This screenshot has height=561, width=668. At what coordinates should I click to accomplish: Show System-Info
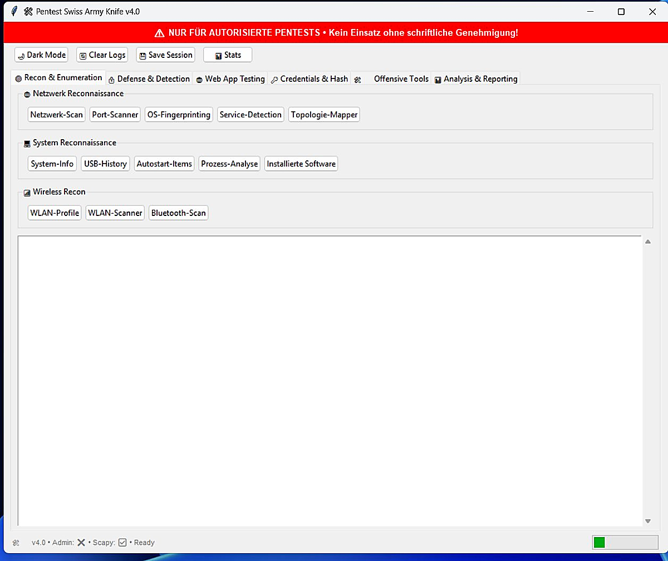tap(52, 164)
